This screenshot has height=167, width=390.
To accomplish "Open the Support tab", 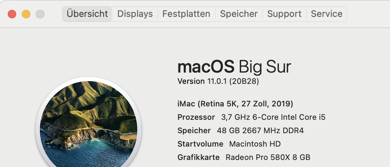I will click(x=284, y=14).
